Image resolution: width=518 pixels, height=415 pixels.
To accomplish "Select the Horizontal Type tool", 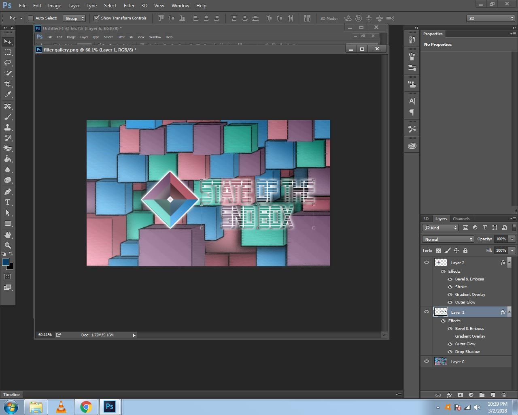I will click(8, 202).
